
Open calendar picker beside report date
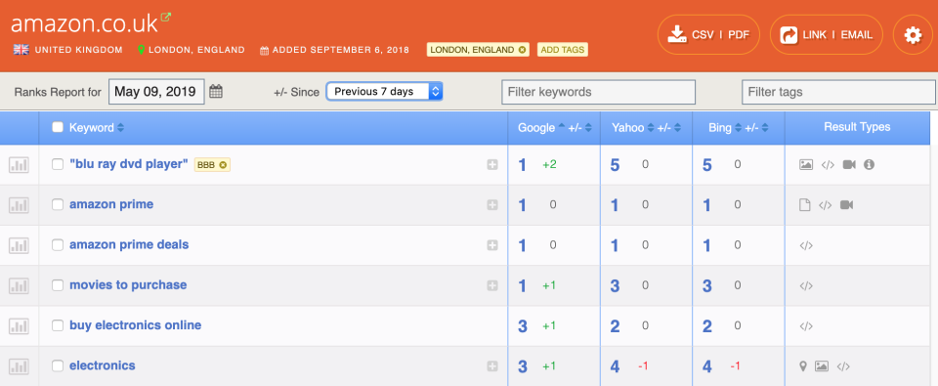point(216,92)
